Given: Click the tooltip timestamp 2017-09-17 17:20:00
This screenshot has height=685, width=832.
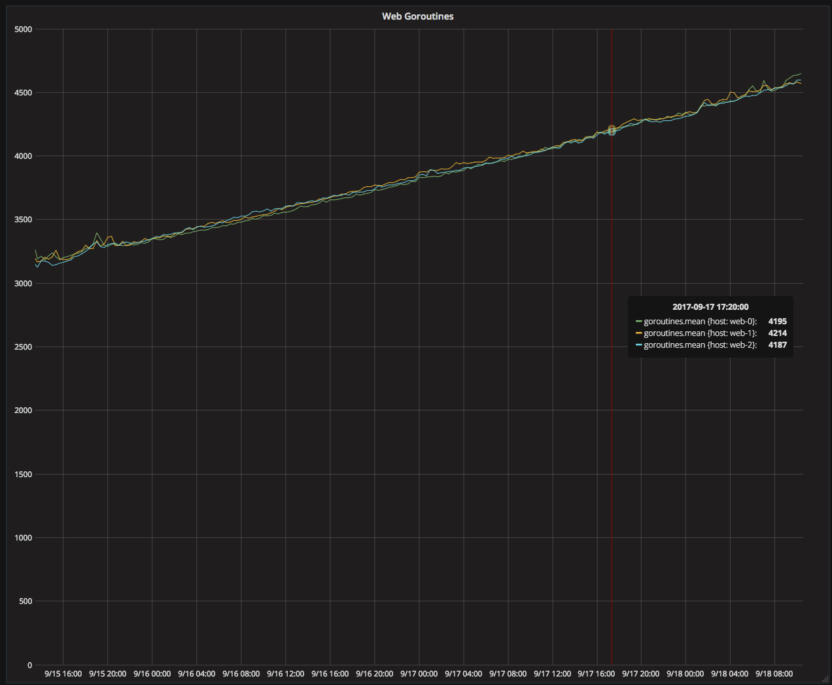Looking at the screenshot, I should pos(710,306).
